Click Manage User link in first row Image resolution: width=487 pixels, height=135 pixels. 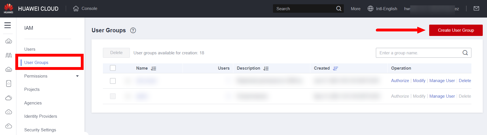tap(442, 81)
